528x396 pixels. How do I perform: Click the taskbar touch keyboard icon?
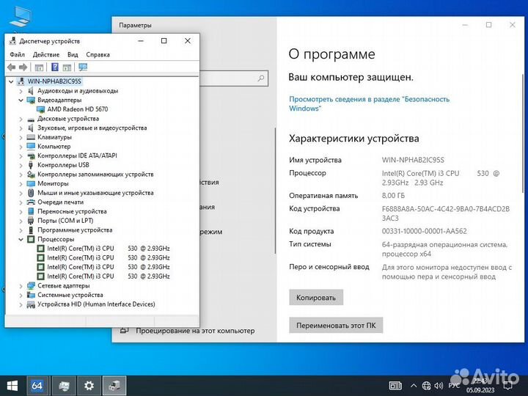point(395,386)
